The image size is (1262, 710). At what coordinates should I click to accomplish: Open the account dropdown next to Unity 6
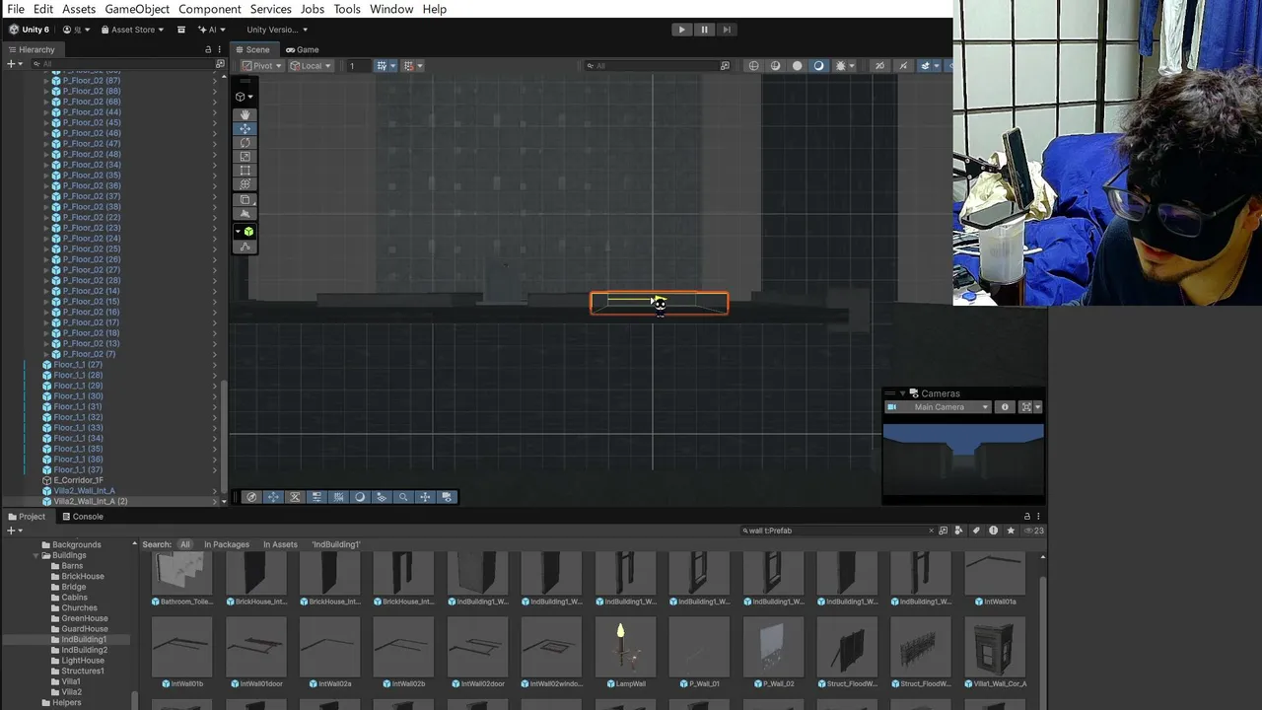point(76,30)
